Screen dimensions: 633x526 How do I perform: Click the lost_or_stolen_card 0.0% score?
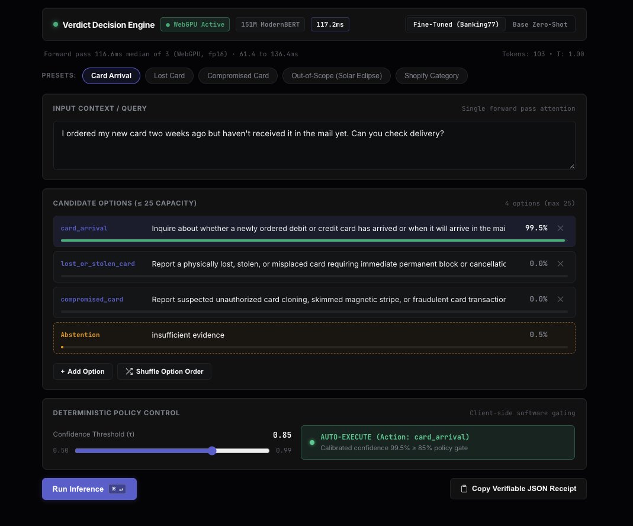[x=538, y=264]
